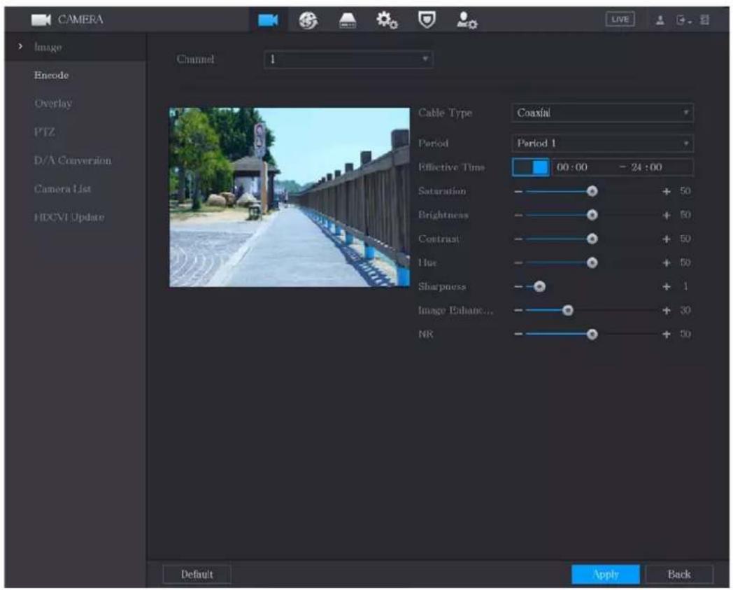Open the Period dropdown
The image size is (733, 590).
[x=602, y=143]
